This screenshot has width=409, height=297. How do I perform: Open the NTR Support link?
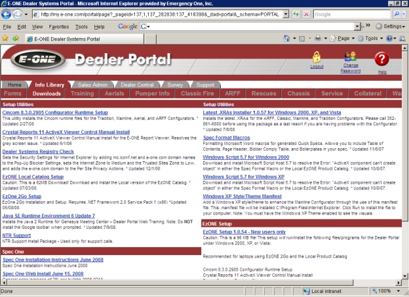pyautogui.click(x=16, y=235)
